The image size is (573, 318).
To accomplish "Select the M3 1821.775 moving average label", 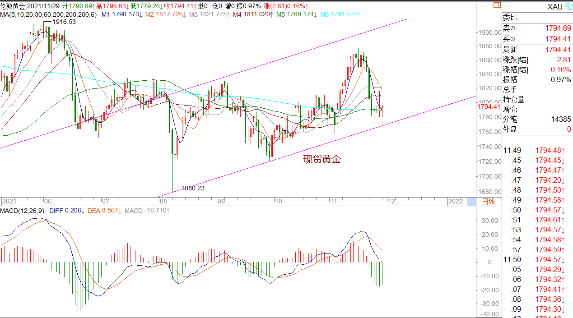I will click(x=209, y=14).
